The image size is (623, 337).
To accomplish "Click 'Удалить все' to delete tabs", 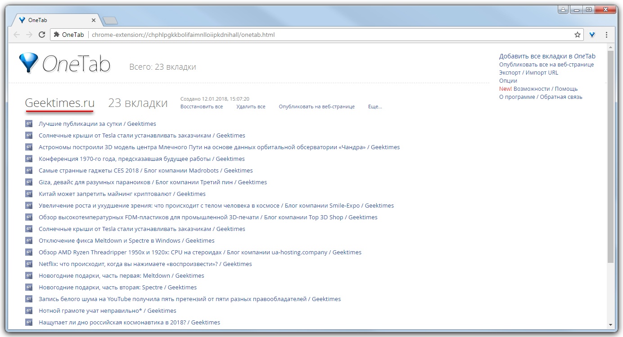I will tap(251, 106).
